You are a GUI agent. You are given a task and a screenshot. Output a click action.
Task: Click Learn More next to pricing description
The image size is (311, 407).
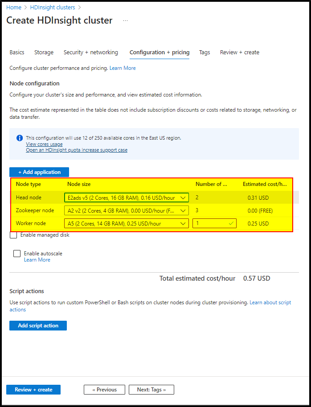pos(123,68)
